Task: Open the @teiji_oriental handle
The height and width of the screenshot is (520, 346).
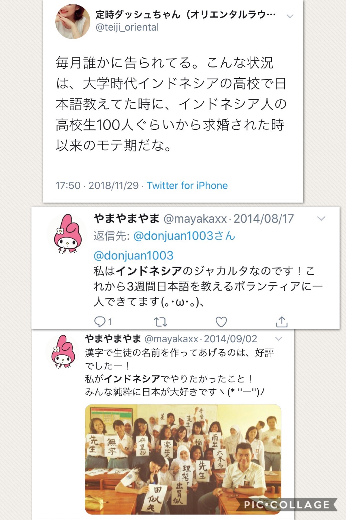Action: tap(127, 27)
